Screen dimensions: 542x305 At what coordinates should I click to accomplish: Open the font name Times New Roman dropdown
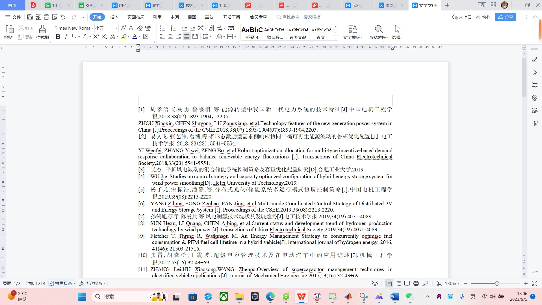tap(92, 28)
